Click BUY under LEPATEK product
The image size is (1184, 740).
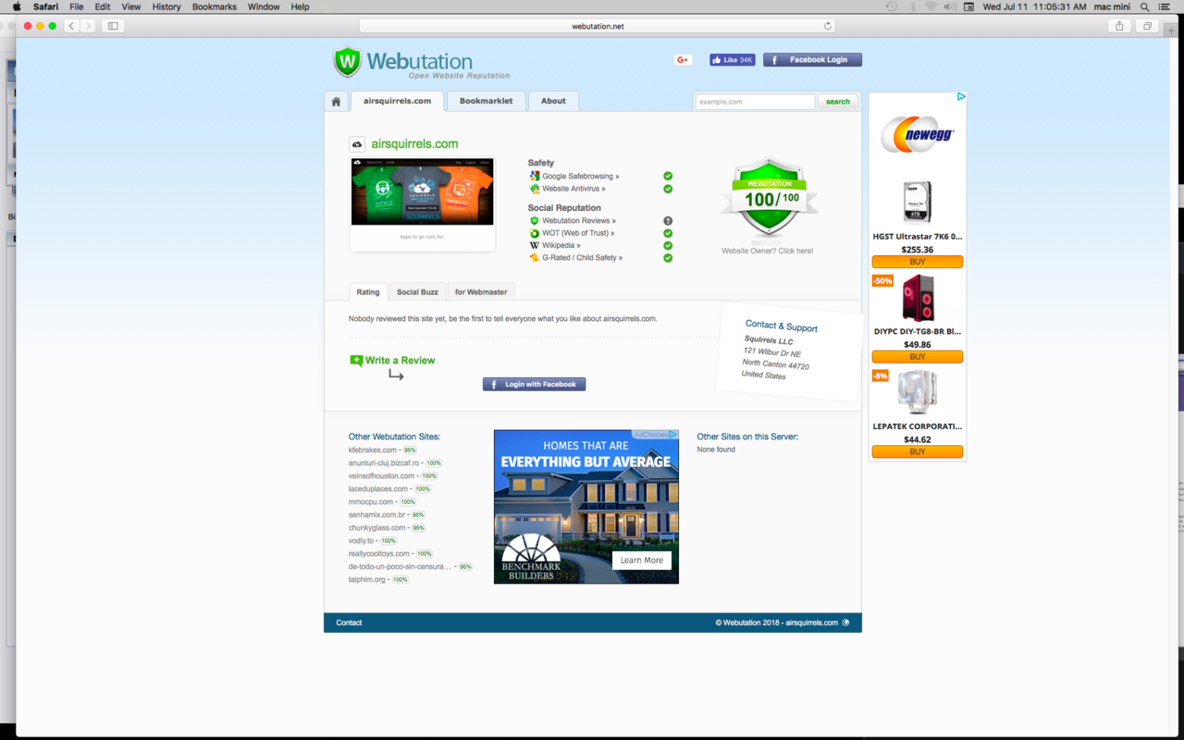pyautogui.click(x=918, y=452)
